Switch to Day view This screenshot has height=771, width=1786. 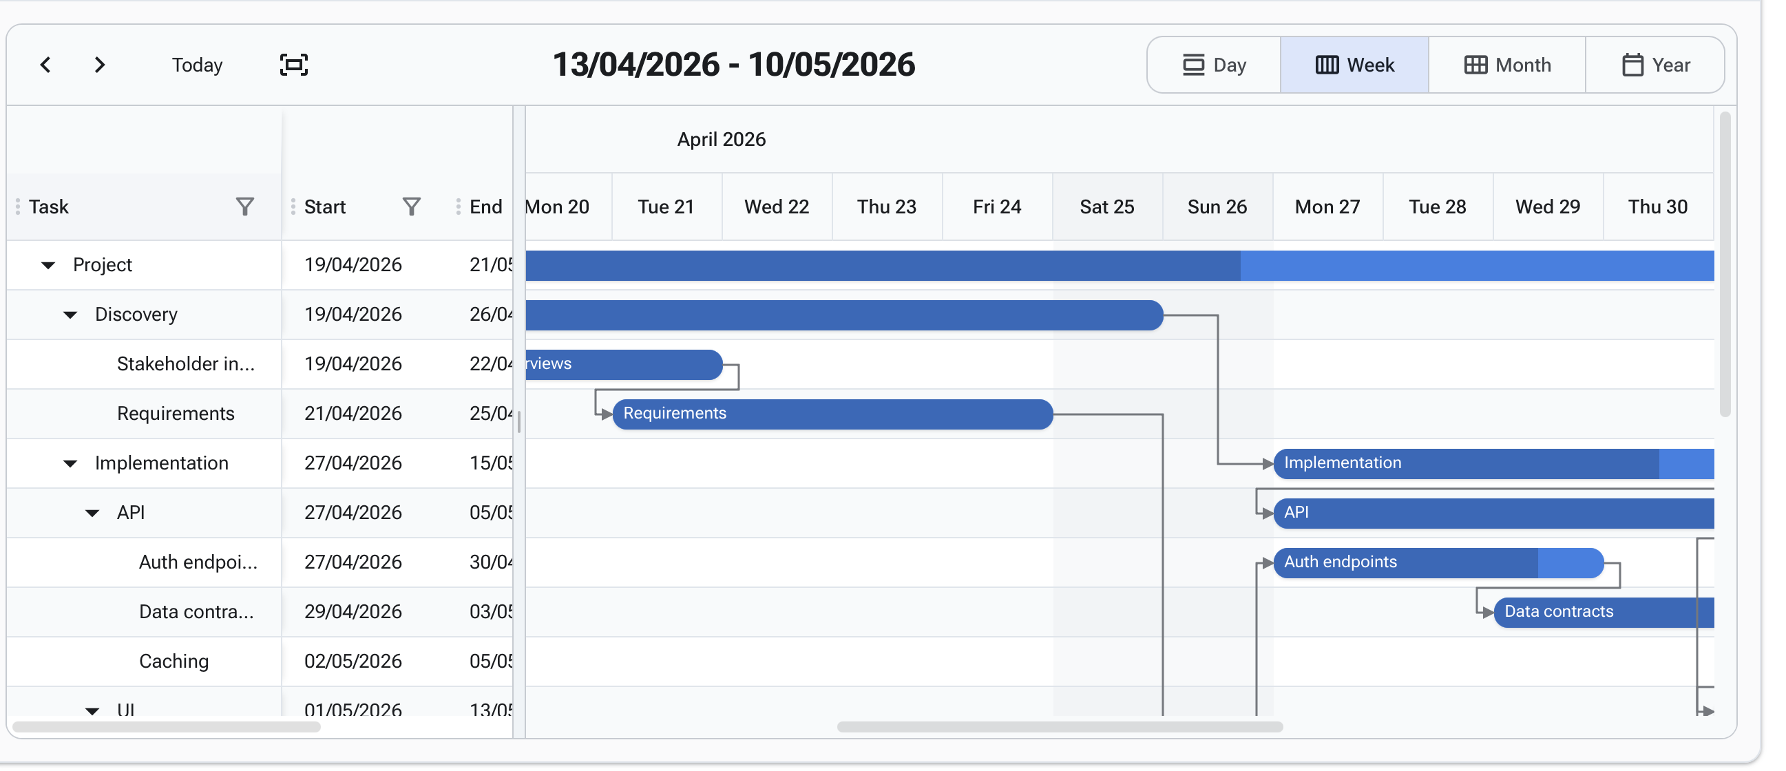[x=1213, y=65]
